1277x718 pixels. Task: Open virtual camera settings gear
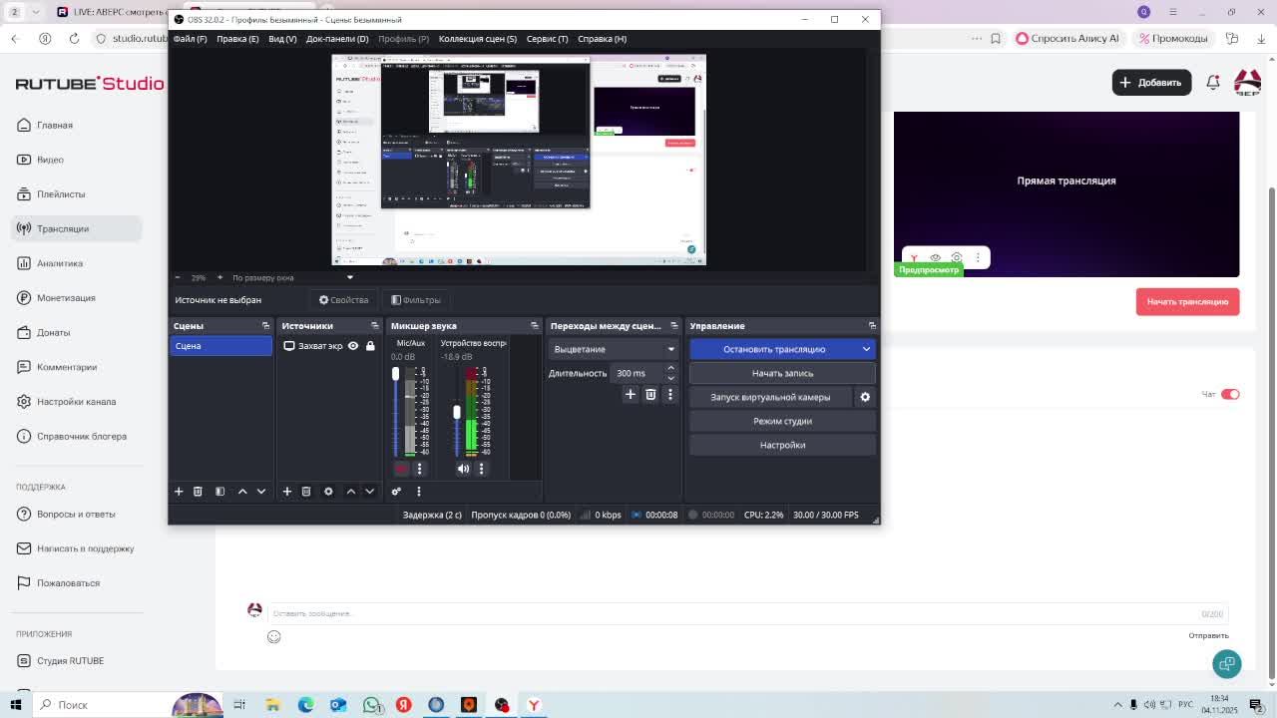point(865,397)
